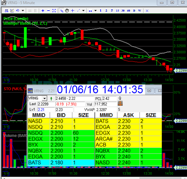Select the hand pan tool
Image resolution: width=187 pixels, height=179 pixels.
[67, 11]
